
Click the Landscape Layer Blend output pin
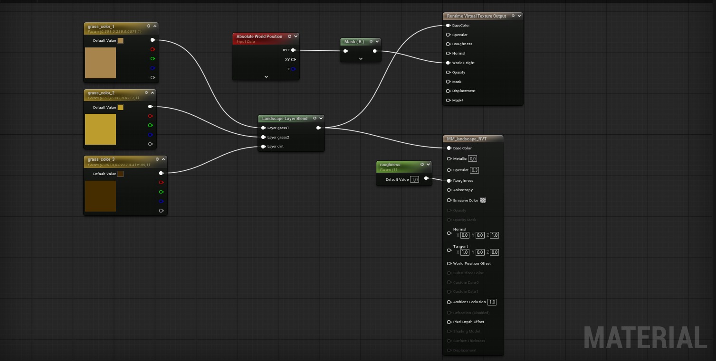coord(318,128)
